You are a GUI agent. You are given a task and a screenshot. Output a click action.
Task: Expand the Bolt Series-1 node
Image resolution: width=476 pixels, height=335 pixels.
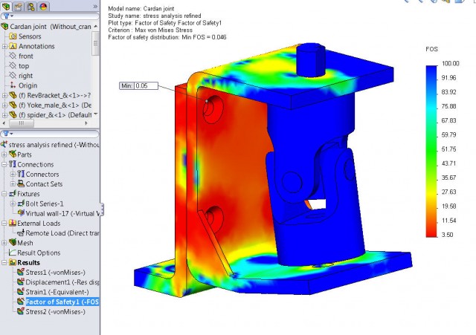[13, 204]
